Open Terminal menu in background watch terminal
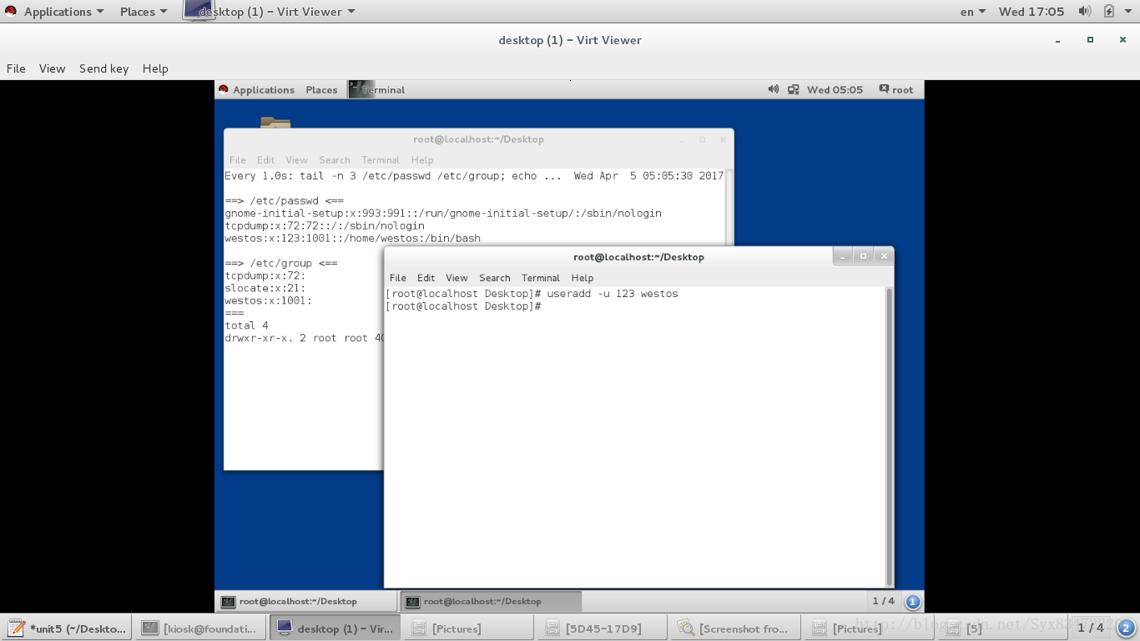1140x641 pixels. point(381,160)
